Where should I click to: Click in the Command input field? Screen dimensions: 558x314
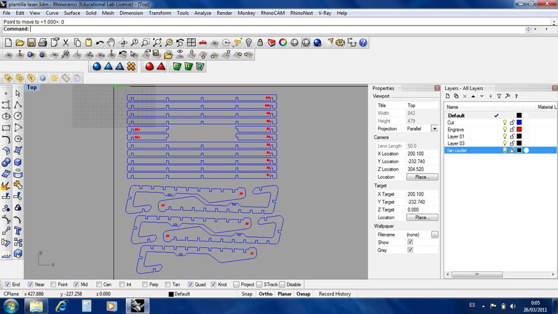tap(278, 29)
